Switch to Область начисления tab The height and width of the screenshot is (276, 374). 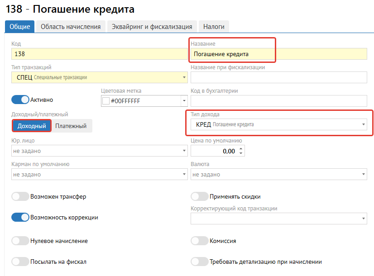pyautogui.click(x=71, y=27)
